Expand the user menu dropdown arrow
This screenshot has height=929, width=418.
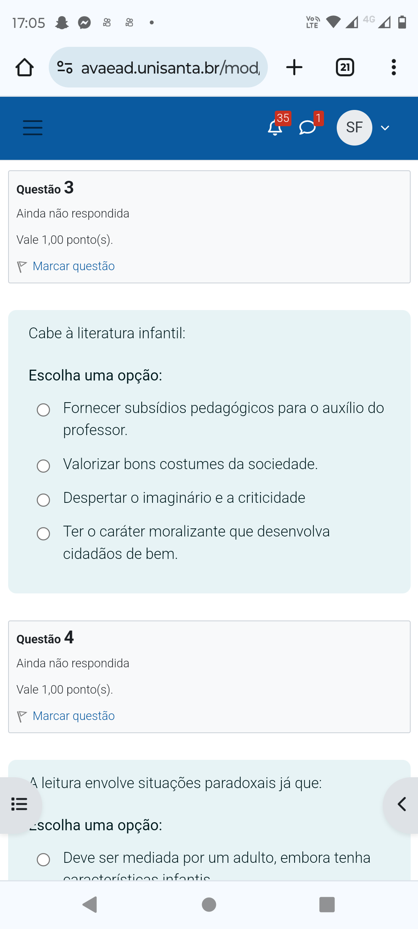pos(385,128)
